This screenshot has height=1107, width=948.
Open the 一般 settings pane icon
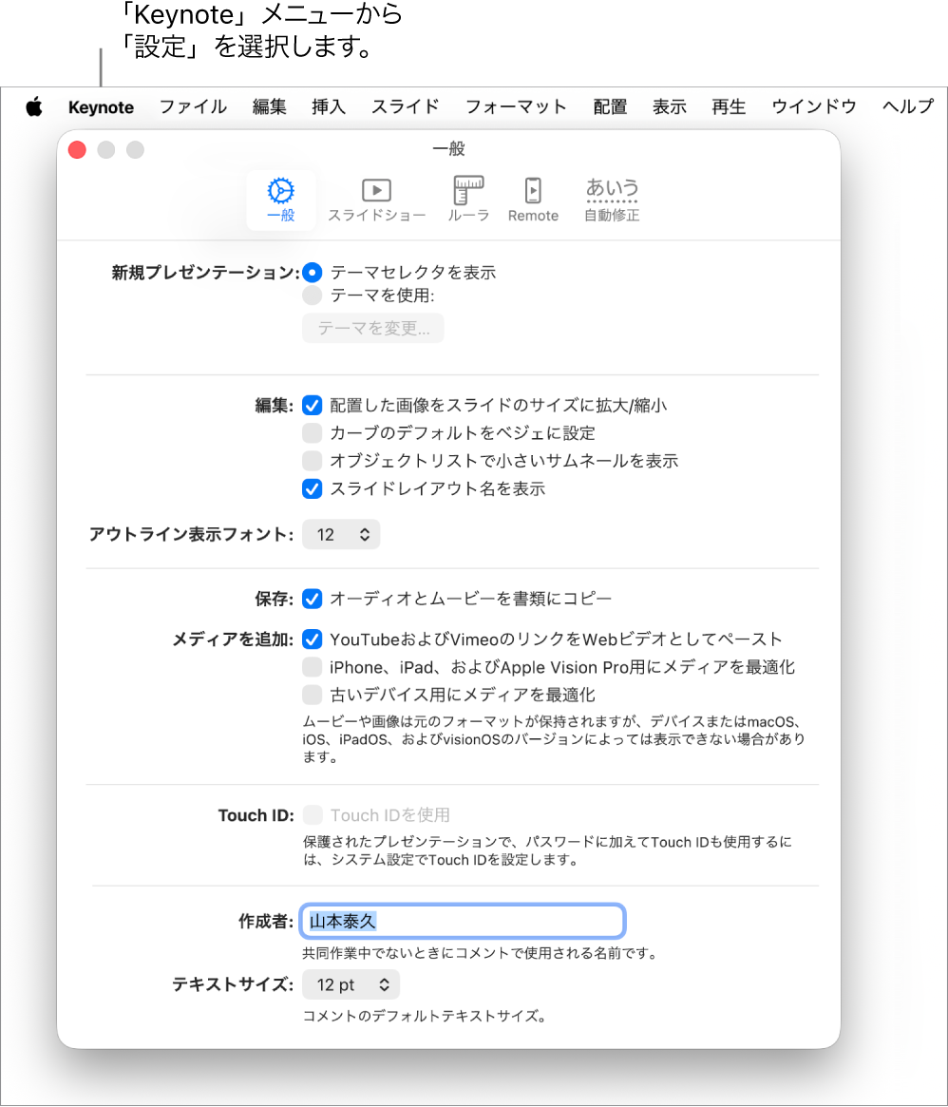(280, 195)
